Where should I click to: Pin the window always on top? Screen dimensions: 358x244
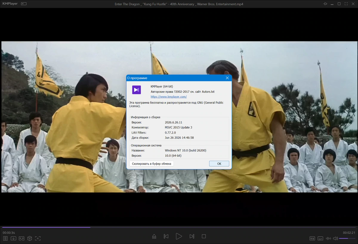325,4
